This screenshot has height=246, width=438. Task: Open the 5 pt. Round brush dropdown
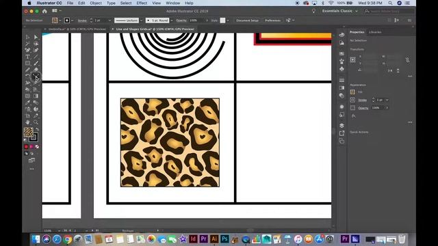(172, 20)
